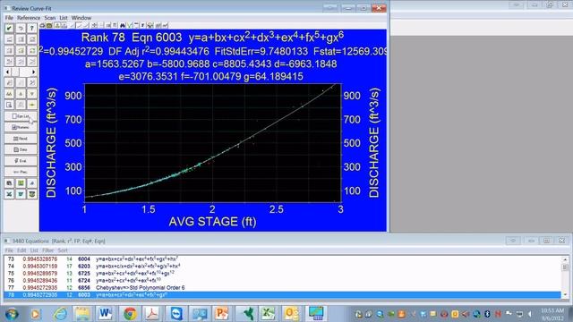Open help with the question mark icon
The width and height of the screenshot is (573, 322).
[32, 28]
